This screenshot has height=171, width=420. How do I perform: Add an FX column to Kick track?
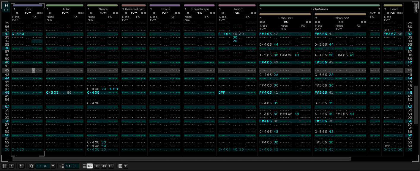click(x=42, y=13)
